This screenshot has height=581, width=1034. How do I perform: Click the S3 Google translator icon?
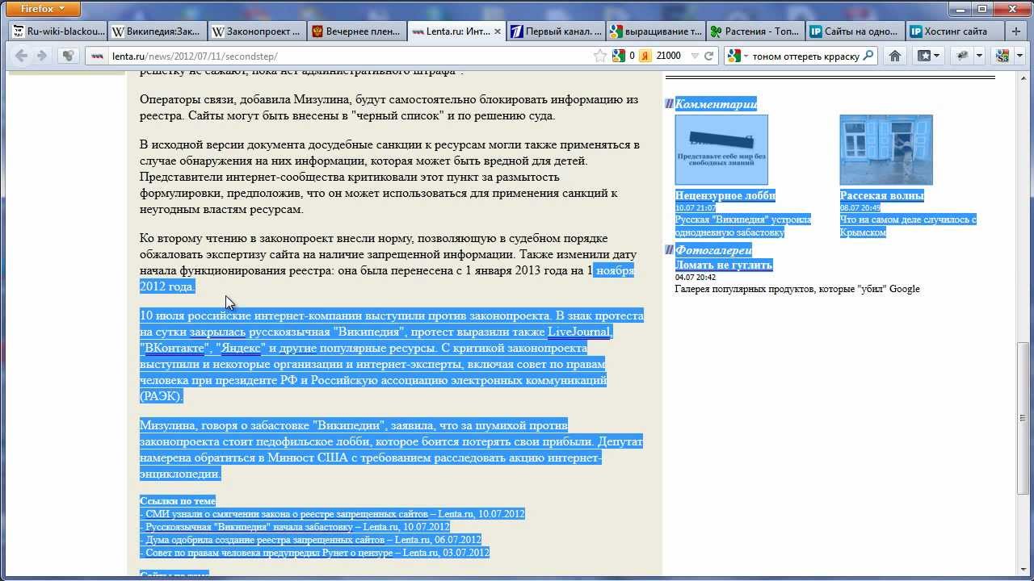coord(1002,56)
